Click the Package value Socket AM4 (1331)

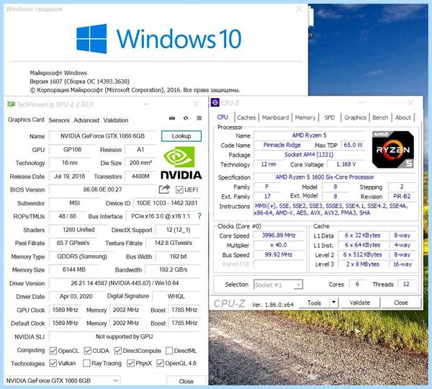(309, 154)
